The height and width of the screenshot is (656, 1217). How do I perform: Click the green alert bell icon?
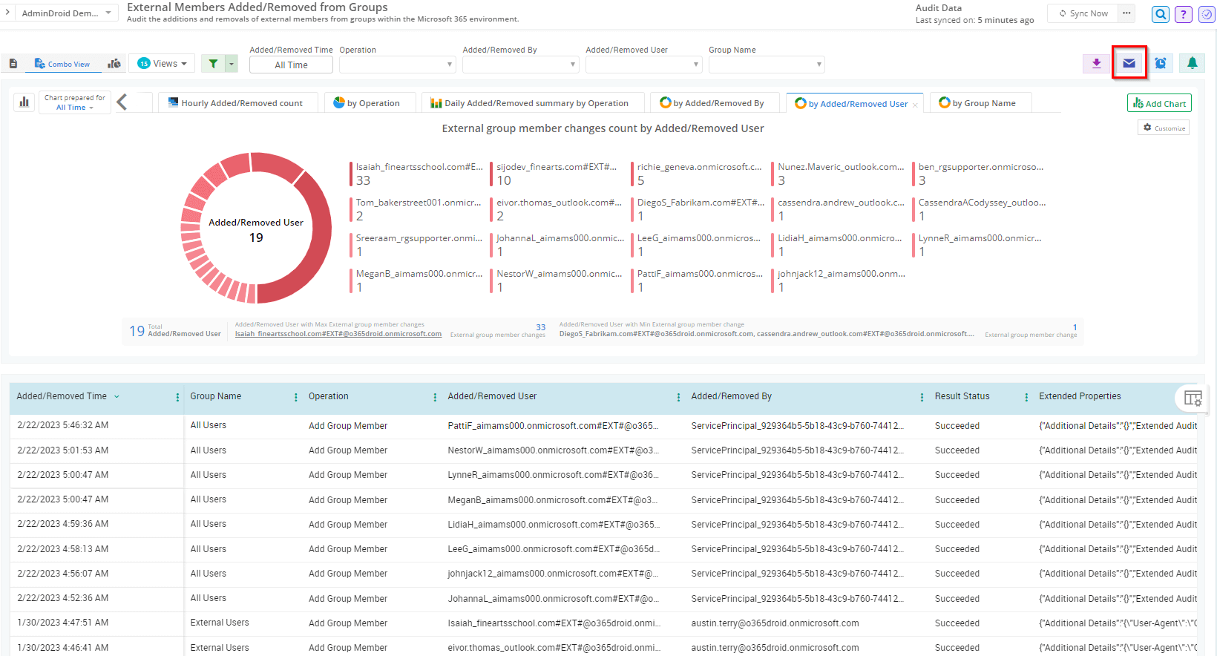click(1192, 63)
